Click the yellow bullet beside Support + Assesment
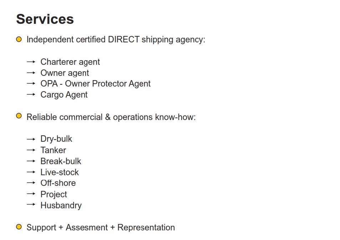 click(x=19, y=227)
